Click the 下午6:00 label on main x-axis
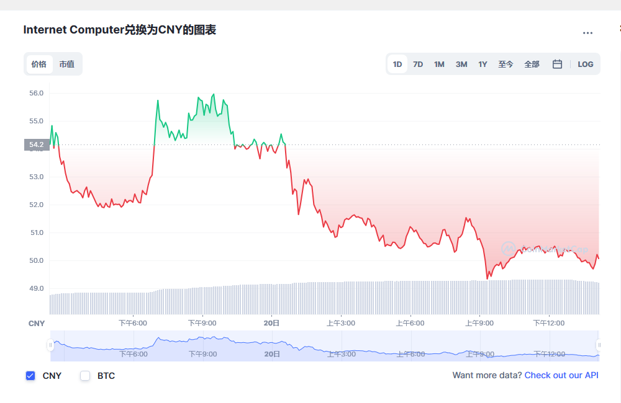Image resolution: width=621 pixels, height=403 pixels. click(133, 323)
